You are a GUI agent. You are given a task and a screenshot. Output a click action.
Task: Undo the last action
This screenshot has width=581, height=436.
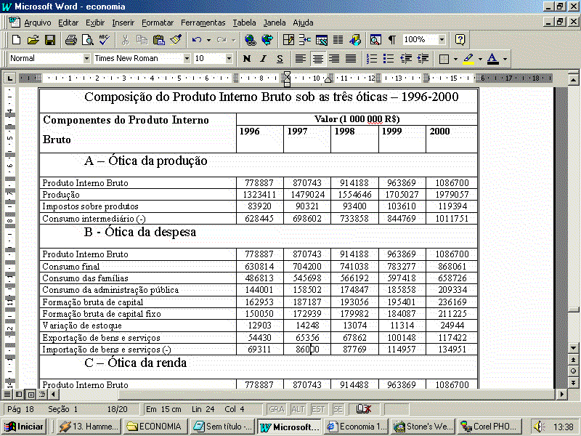(196, 40)
